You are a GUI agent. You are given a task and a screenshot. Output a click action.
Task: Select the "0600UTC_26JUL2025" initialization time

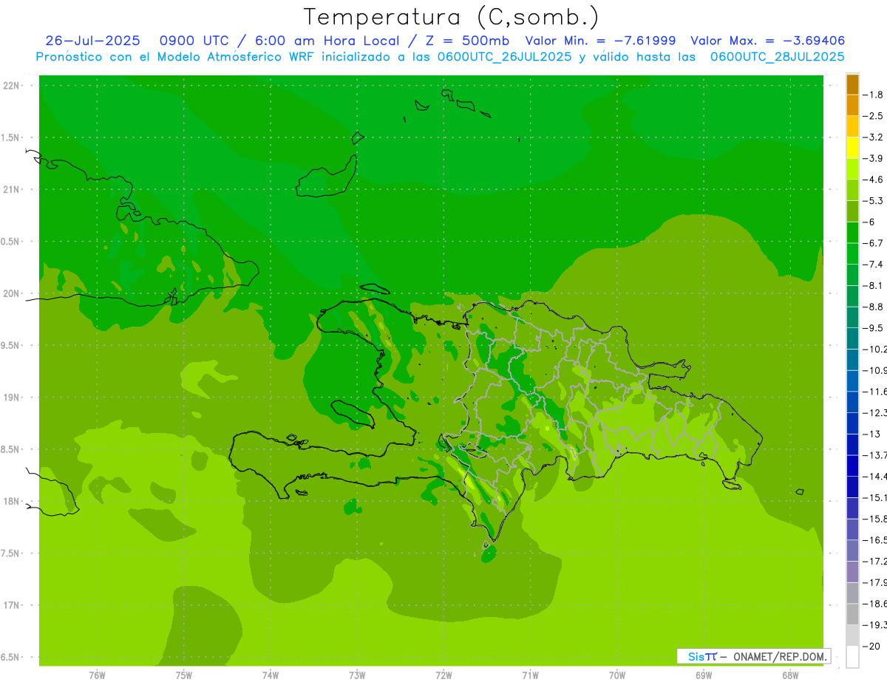click(504, 57)
